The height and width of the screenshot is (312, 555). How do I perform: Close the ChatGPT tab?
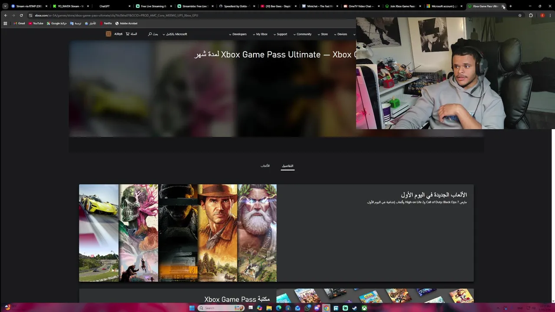coord(129,6)
